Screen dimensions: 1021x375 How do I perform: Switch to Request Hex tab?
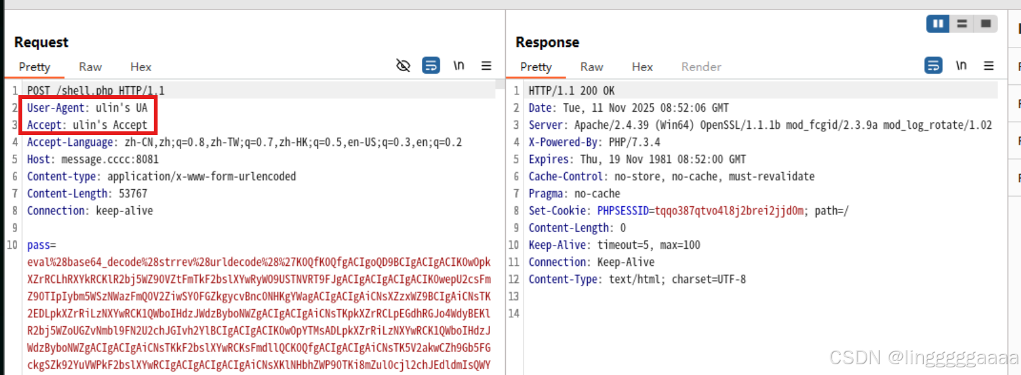pos(141,67)
